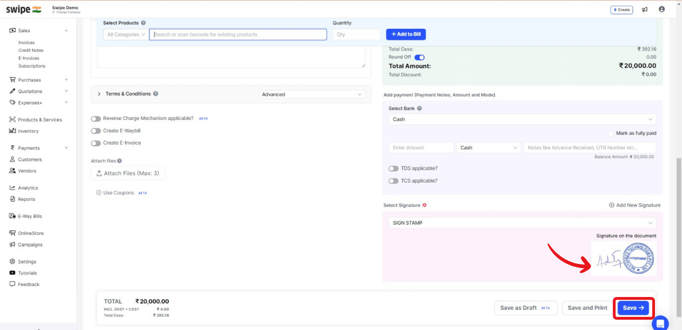The width and height of the screenshot is (682, 330).
Task: Open Credit Notes in sidebar
Action: click(31, 50)
